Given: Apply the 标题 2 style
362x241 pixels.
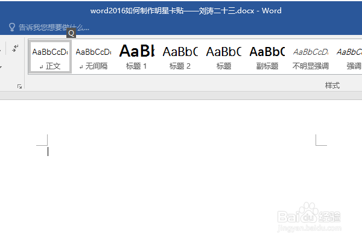Looking at the screenshot, I should pyautogui.click(x=180, y=57).
